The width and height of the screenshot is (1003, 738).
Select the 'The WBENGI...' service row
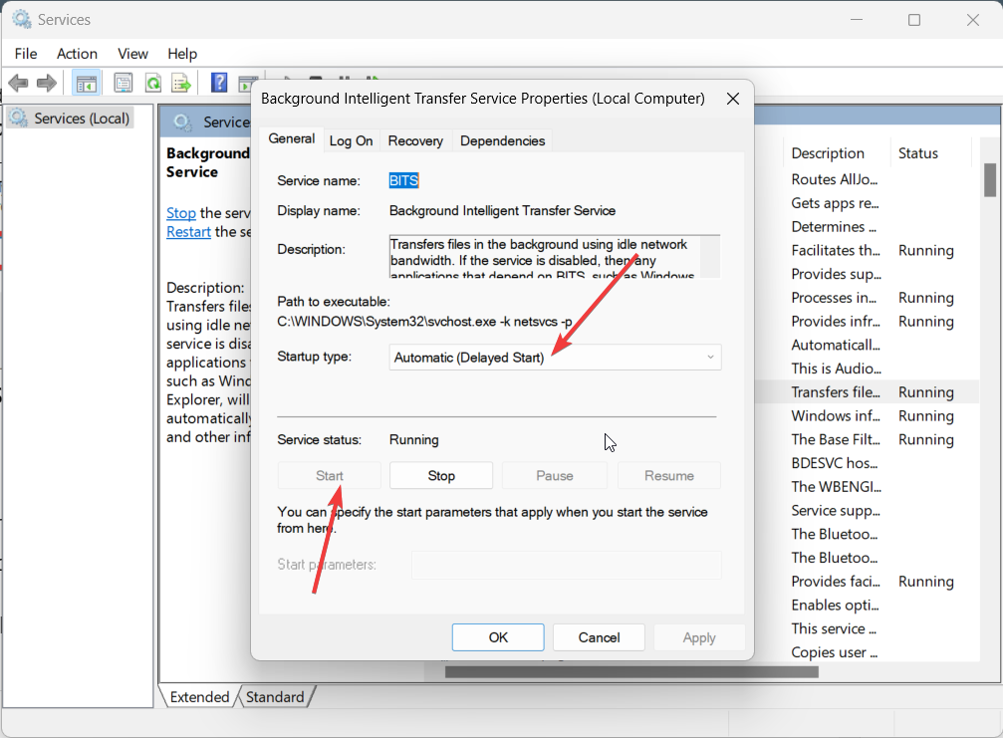coord(867,487)
